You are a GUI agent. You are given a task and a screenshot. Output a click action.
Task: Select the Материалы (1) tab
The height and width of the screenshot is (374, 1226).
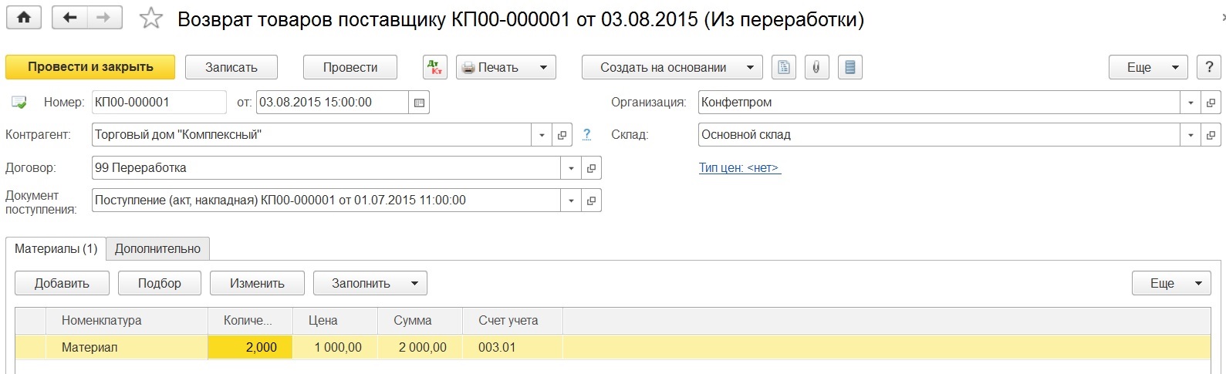[56, 248]
